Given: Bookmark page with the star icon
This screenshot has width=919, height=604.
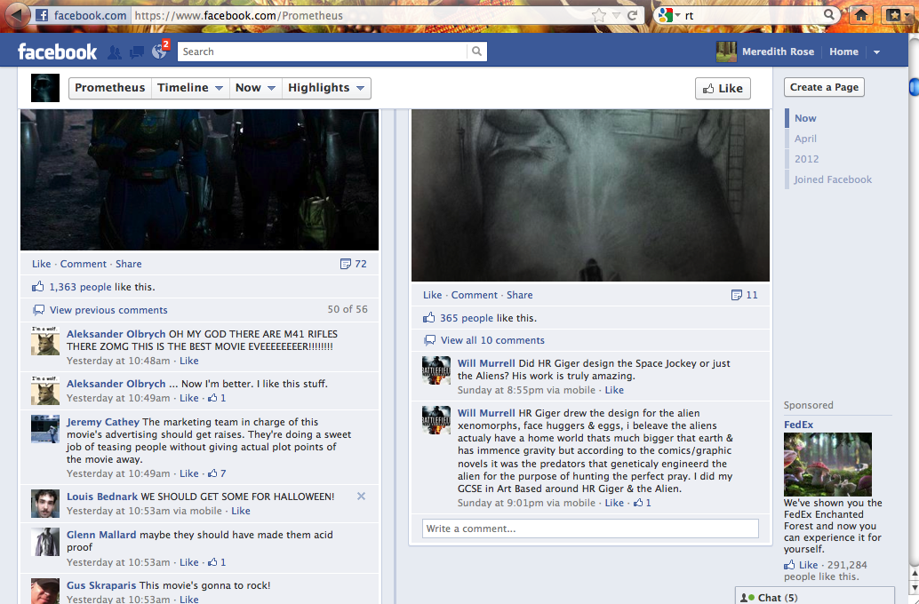Looking at the screenshot, I should pos(599,15).
